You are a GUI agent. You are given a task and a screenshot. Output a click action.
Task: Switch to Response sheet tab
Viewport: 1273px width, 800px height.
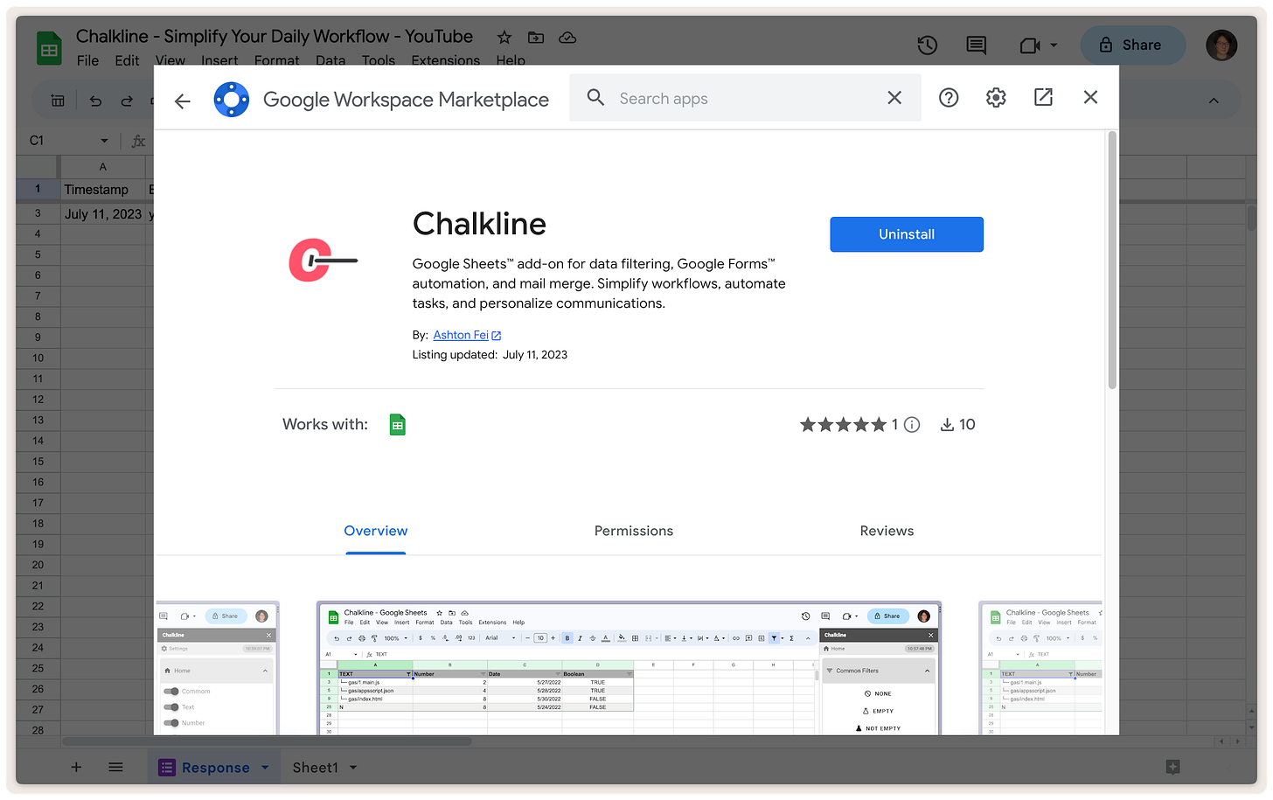tap(215, 768)
